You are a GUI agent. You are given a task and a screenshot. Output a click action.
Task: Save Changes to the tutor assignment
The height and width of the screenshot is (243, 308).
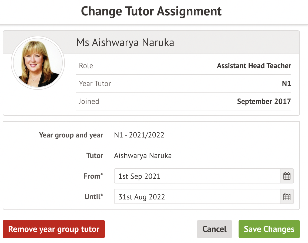click(269, 229)
